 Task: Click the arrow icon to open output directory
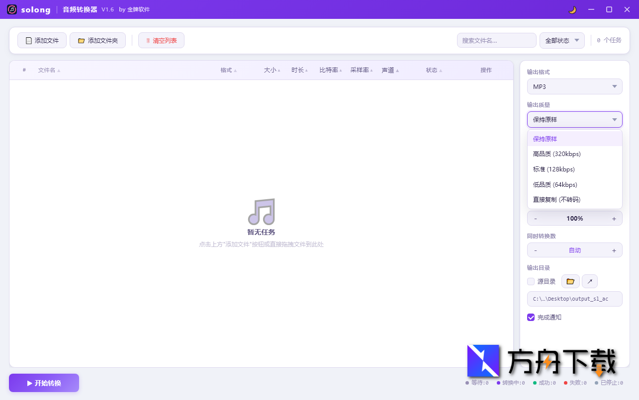589,281
